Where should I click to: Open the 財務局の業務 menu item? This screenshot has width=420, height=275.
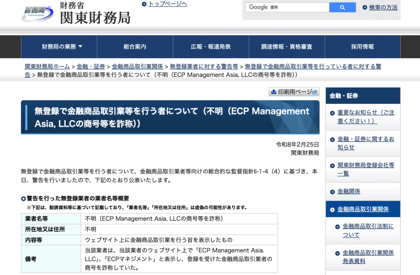click(59, 47)
